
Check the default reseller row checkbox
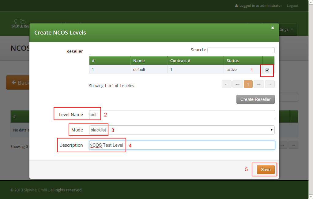point(267,70)
